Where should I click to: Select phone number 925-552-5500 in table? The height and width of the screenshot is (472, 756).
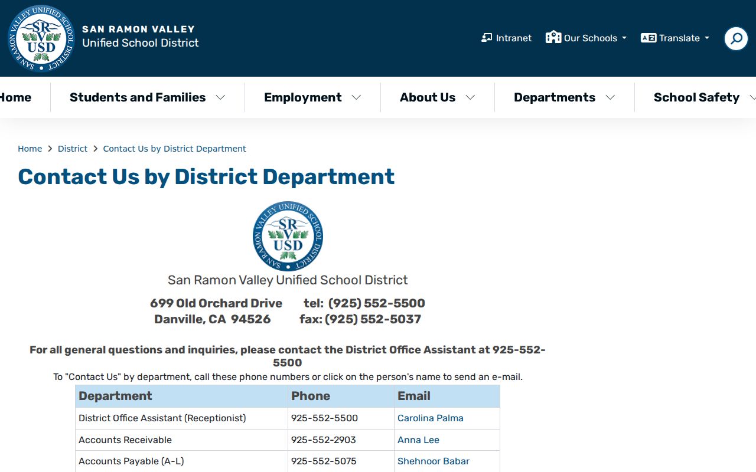click(324, 418)
